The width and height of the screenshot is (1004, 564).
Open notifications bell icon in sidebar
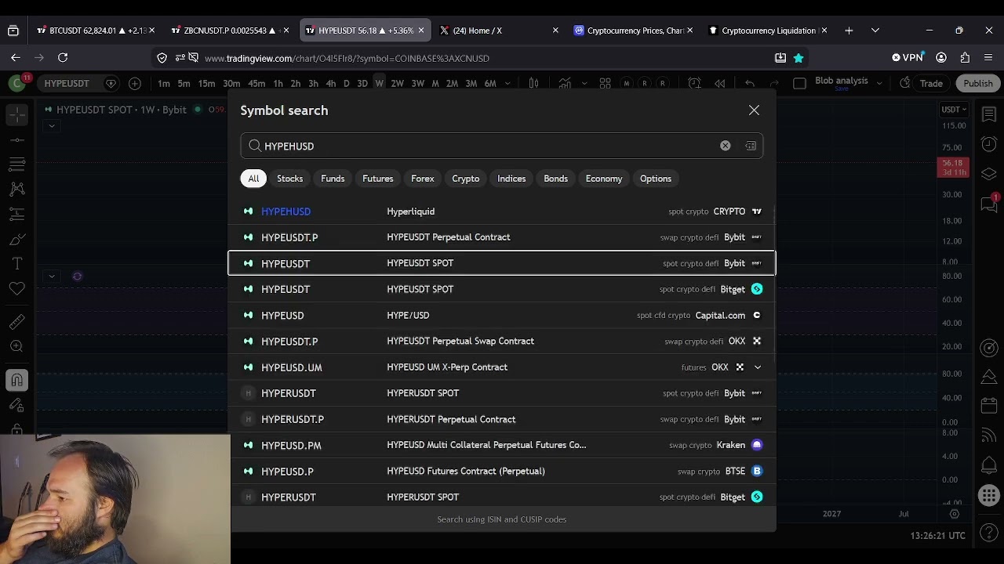[989, 465]
